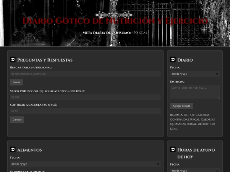
Task: Click the skull icon beside Horas de ayuno
Action: [173, 149]
